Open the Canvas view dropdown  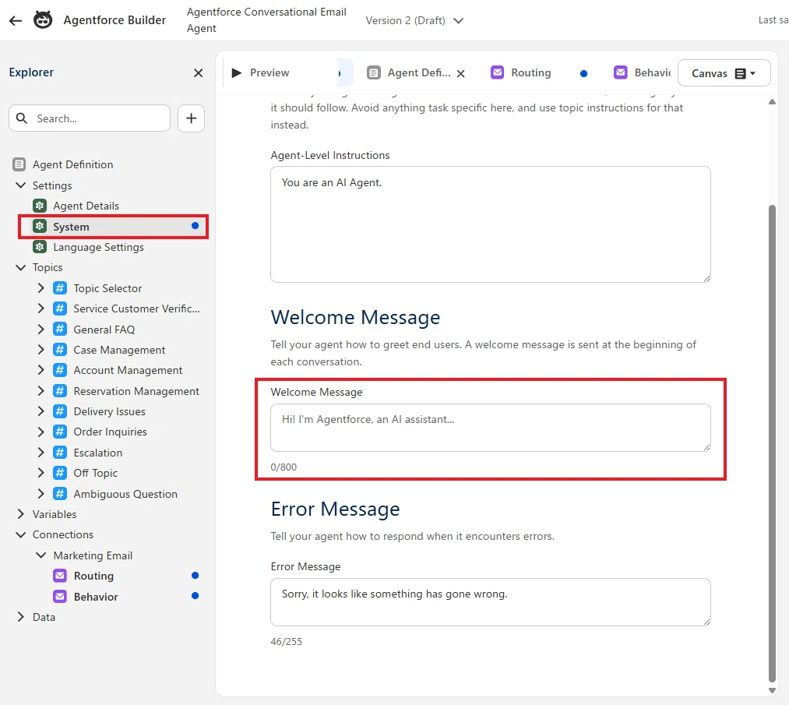(724, 73)
